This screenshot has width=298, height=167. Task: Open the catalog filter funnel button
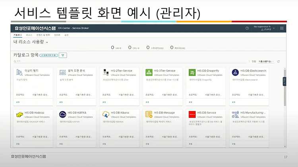(63, 55)
